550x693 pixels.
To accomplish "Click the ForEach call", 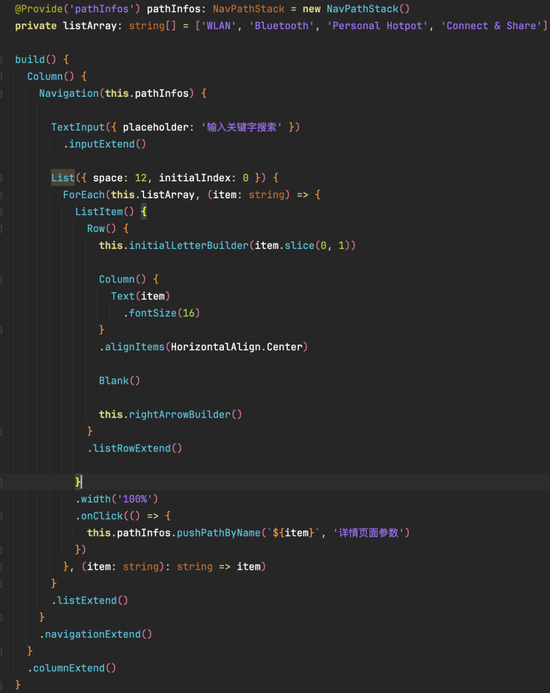I will pos(83,195).
